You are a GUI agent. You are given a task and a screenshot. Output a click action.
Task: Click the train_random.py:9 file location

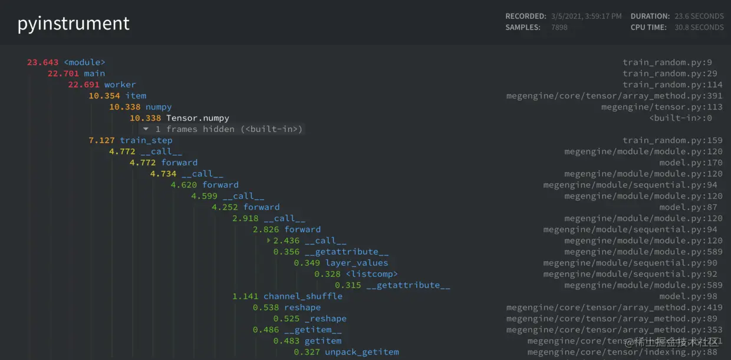point(667,62)
